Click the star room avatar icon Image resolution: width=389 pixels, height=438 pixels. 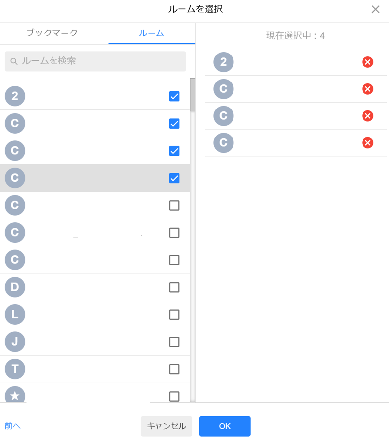[x=15, y=394]
